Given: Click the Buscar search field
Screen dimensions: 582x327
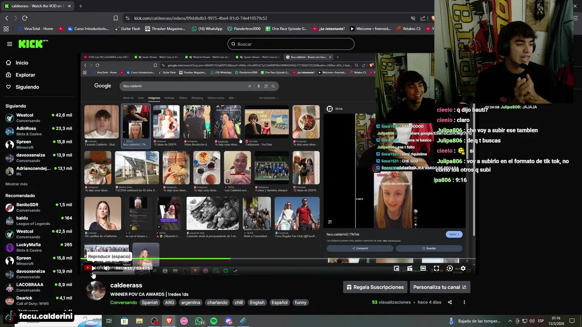Looking at the screenshot, I should 291,44.
